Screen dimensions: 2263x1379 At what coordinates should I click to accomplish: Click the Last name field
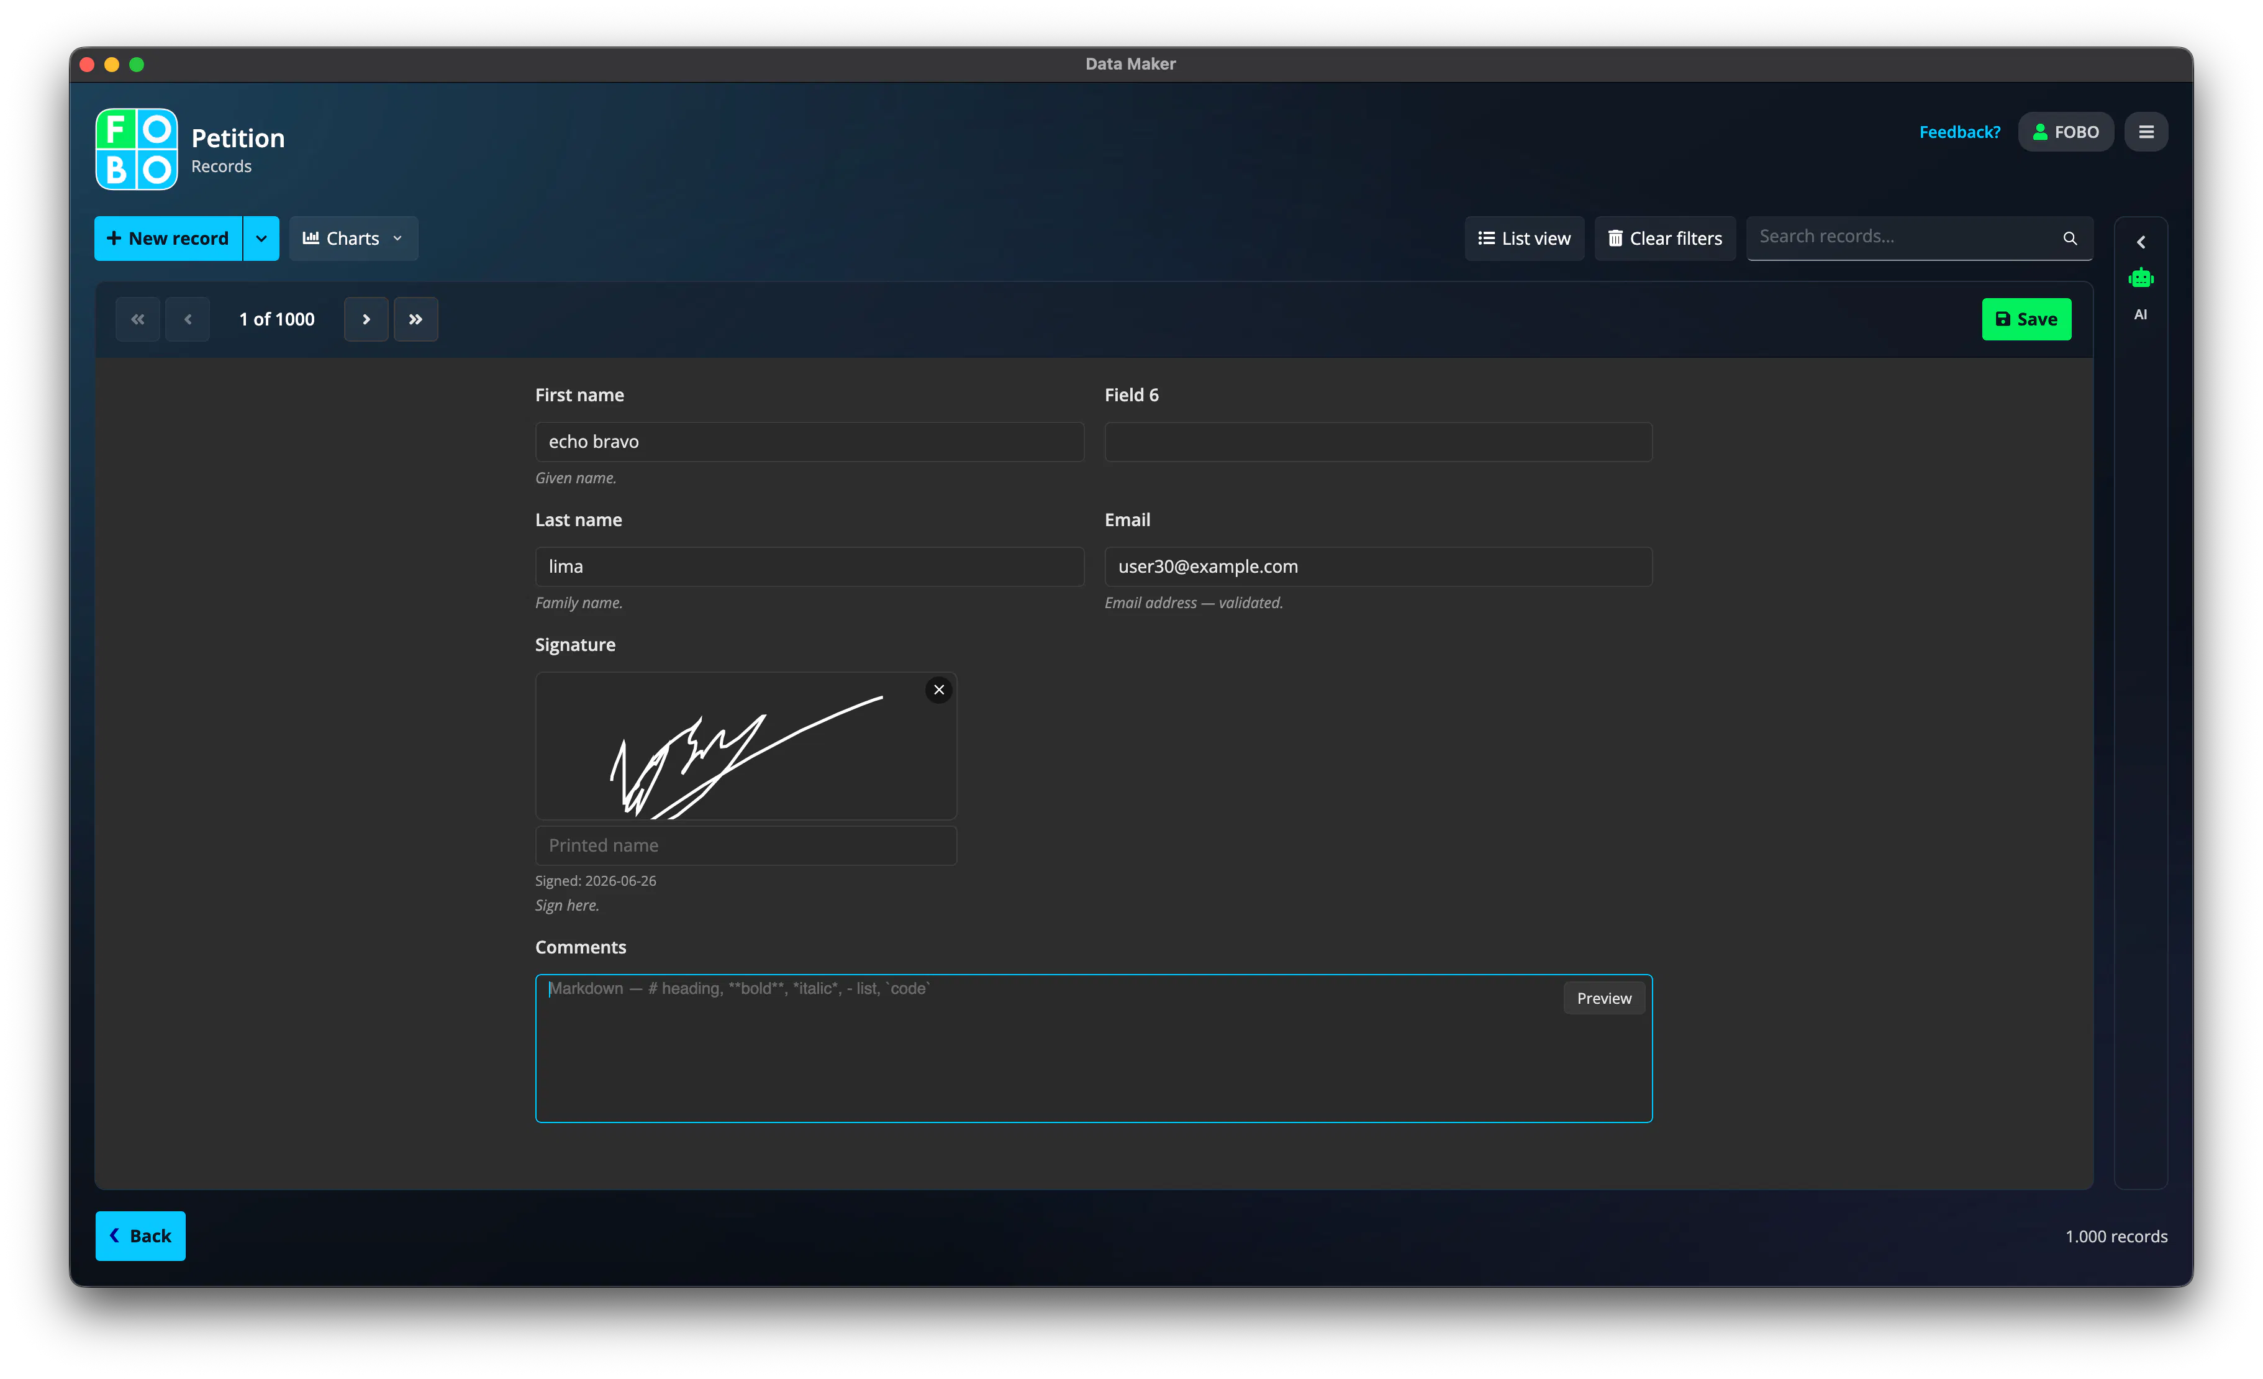809,567
